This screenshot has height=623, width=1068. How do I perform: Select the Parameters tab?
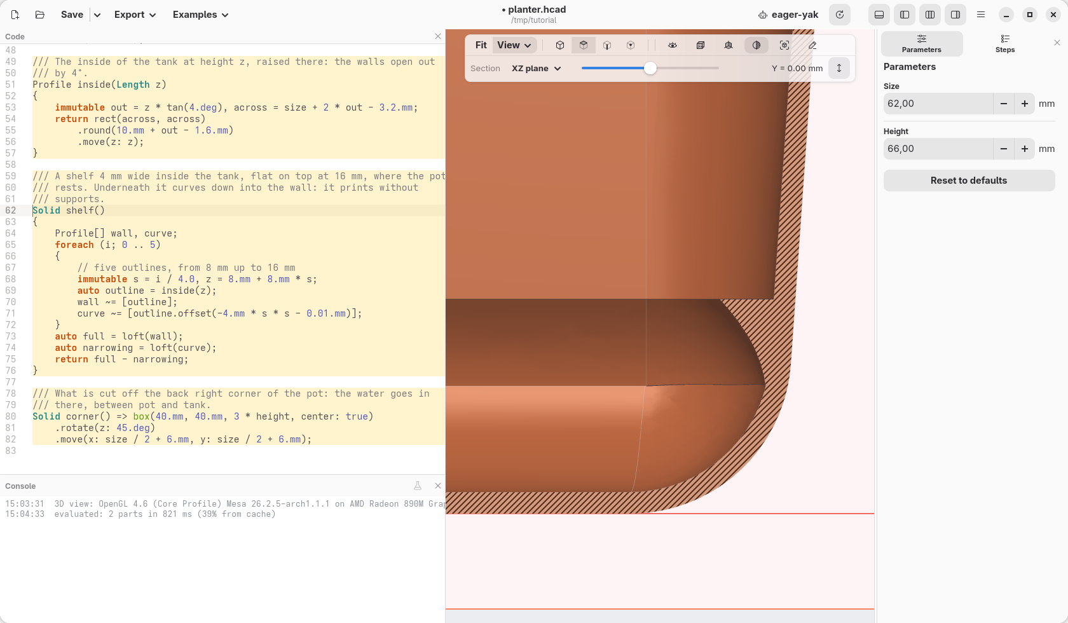tap(922, 44)
